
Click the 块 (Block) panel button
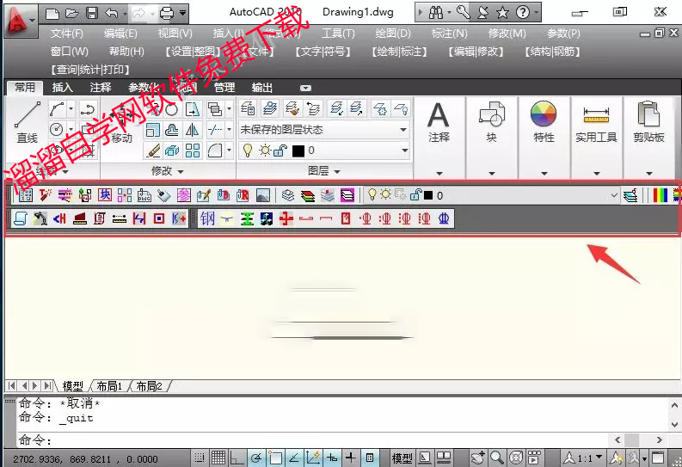[491, 121]
